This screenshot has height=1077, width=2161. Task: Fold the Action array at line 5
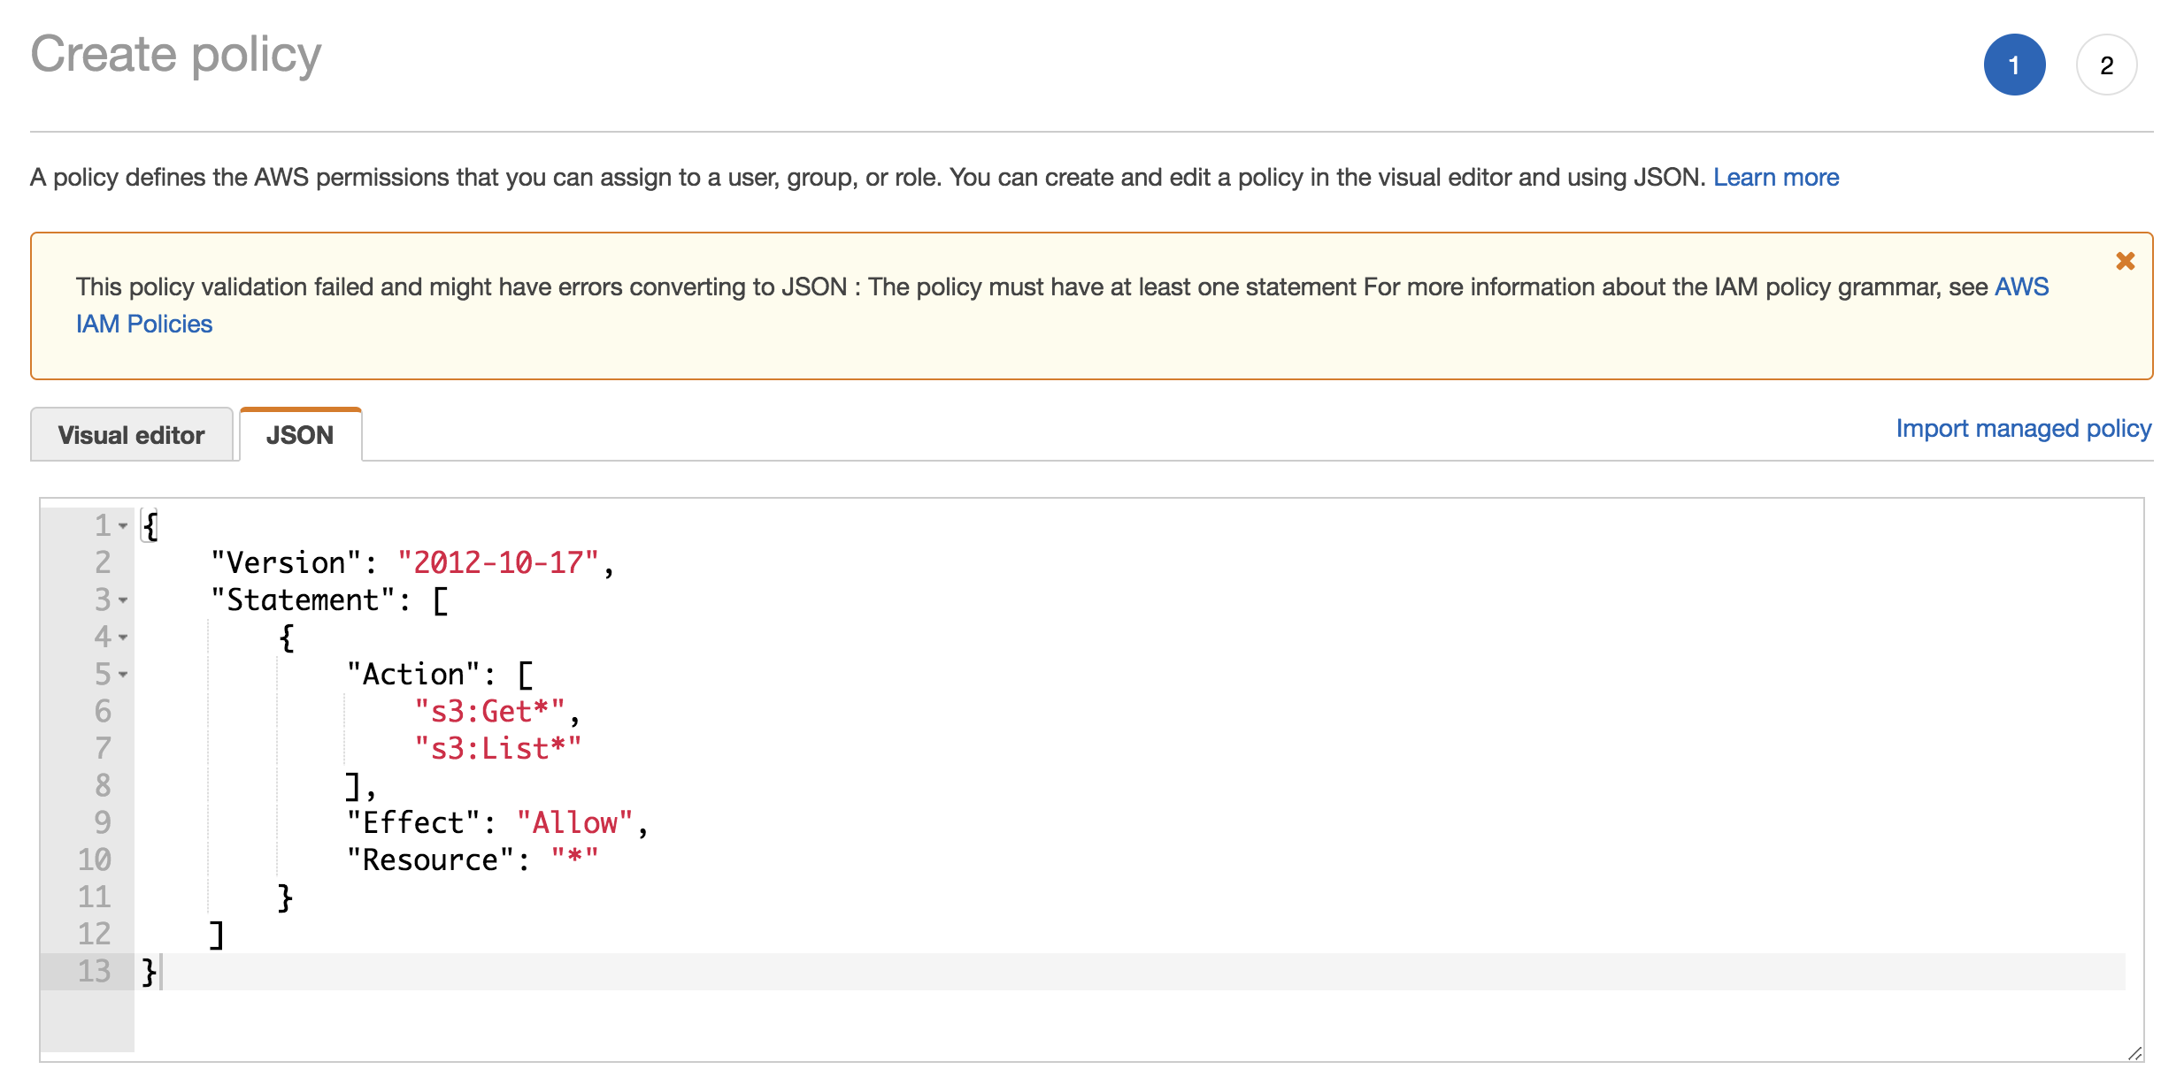point(123,675)
